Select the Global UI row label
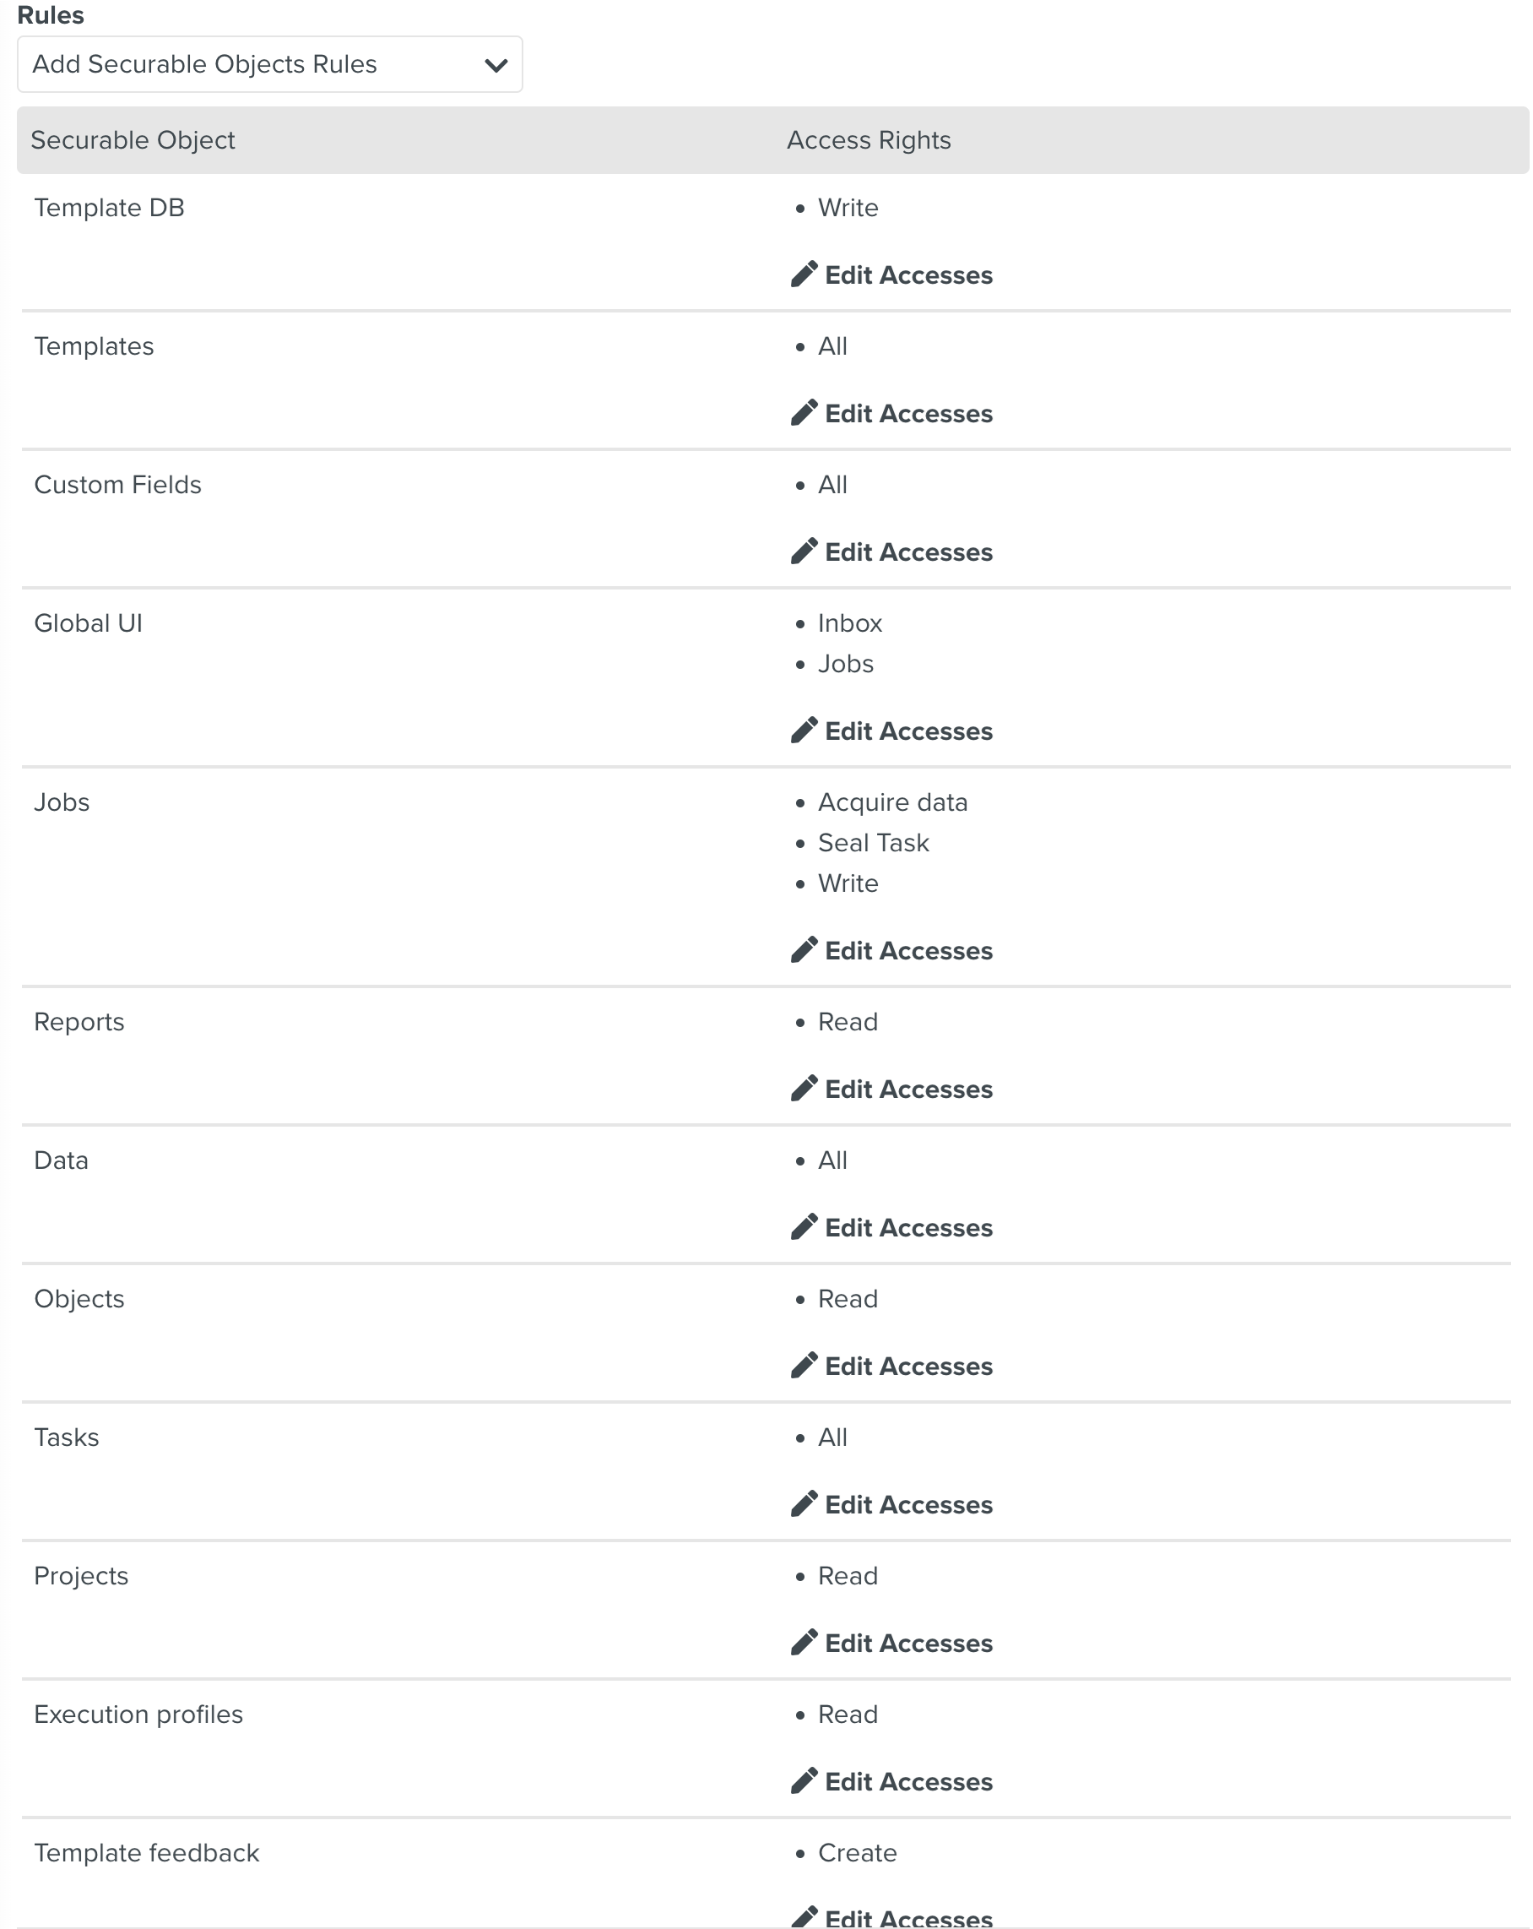The height and width of the screenshot is (1929, 1533). coord(89,623)
